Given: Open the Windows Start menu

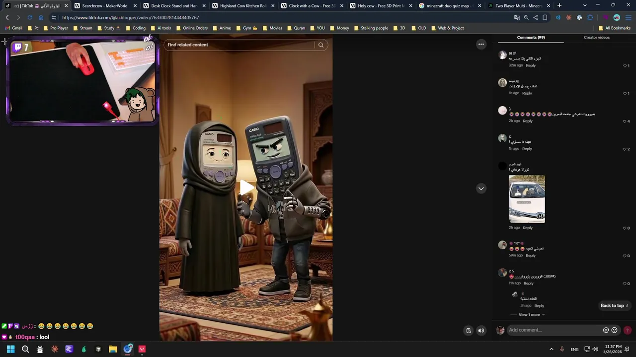Looking at the screenshot, I should (x=10, y=349).
